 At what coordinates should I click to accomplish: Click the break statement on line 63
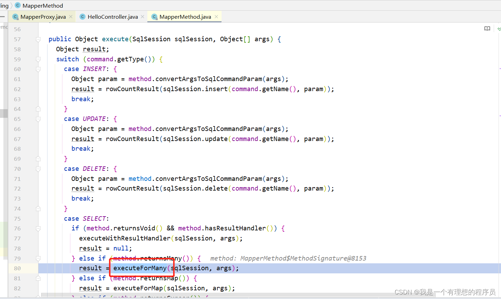(83, 99)
